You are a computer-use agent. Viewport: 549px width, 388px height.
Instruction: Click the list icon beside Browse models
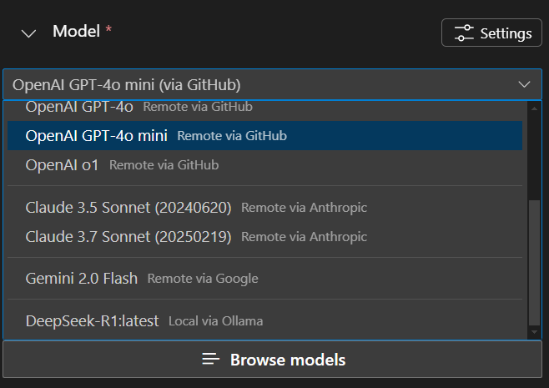tap(211, 360)
